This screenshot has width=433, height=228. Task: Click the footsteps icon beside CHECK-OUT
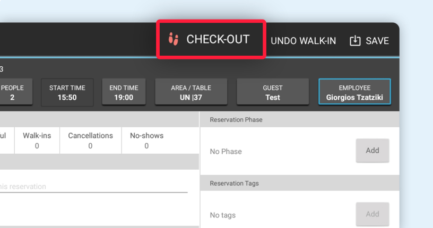(173, 39)
